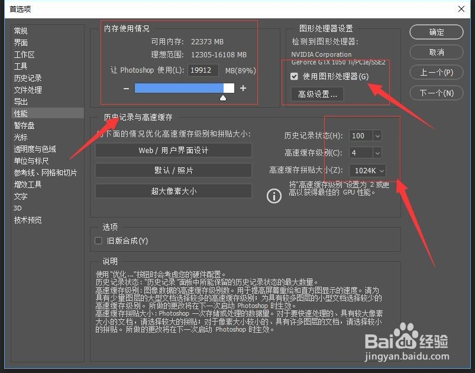Image resolution: width=475 pixels, height=373 pixels.
Task: Click the history states value field 100
Action: [361, 135]
